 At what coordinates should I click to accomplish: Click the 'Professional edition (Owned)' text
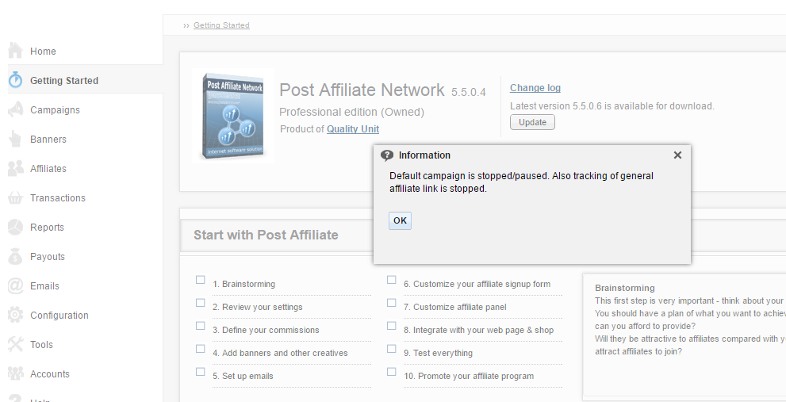click(351, 112)
